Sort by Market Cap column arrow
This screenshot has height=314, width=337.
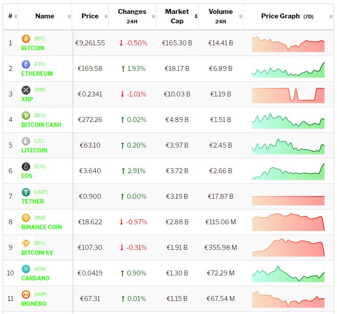[x=196, y=17]
